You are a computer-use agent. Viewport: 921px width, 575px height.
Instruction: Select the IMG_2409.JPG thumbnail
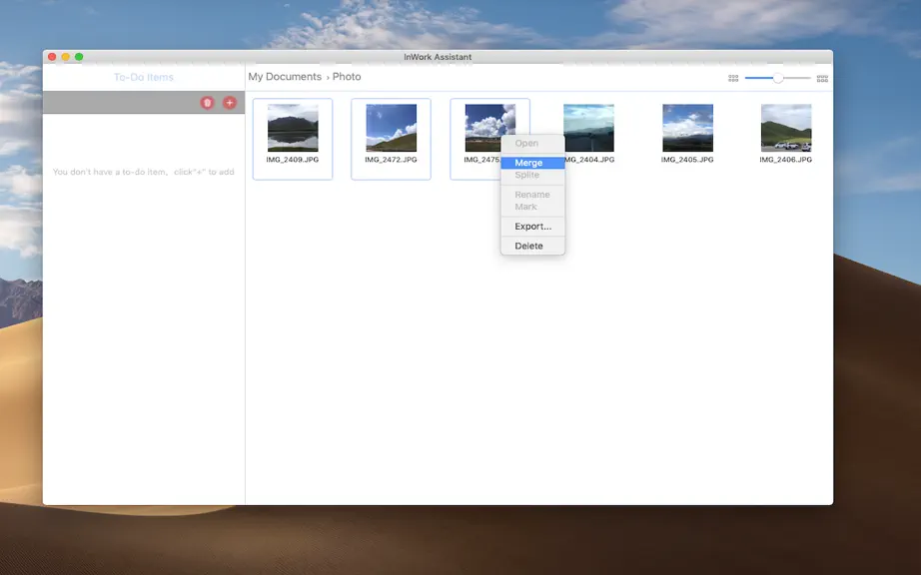pyautogui.click(x=293, y=139)
